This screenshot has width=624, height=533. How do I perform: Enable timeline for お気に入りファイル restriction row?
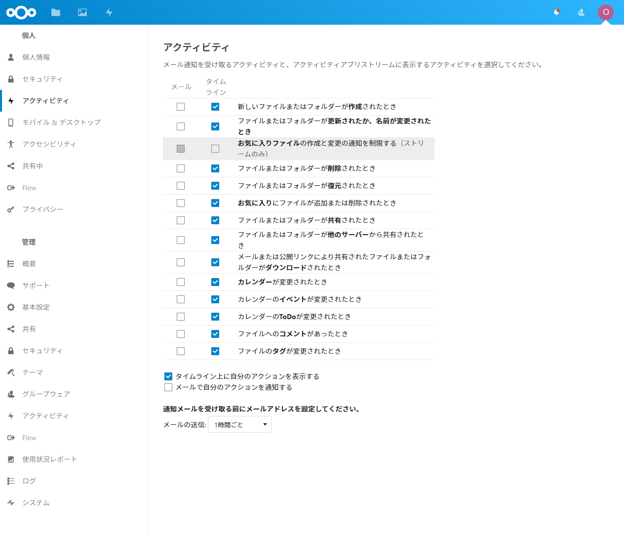click(215, 149)
